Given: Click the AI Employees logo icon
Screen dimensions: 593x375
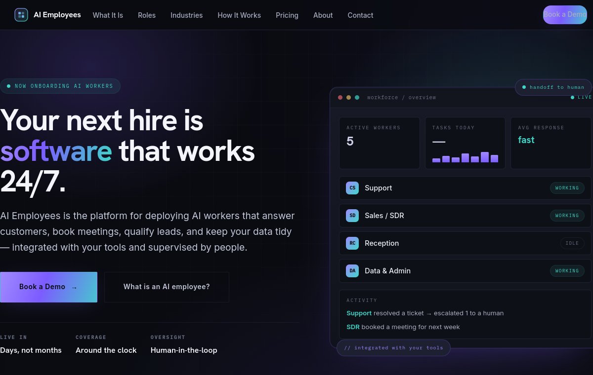Looking at the screenshot, I should pos(21,15).
